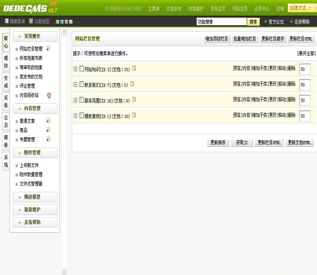Check the box for 模板案例[ID:1]
Screen dimensions: 317x275
(x=82, y=115)
